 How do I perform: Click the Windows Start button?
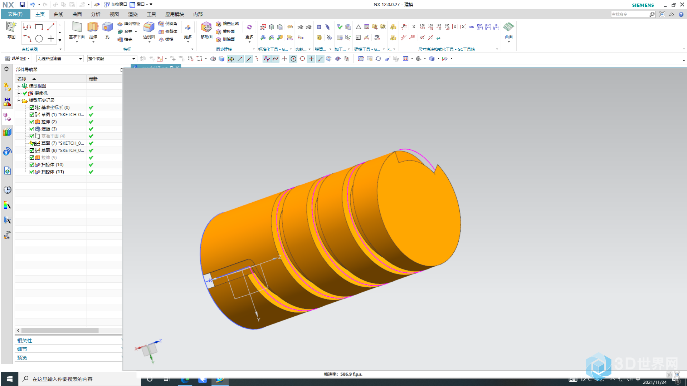click(x=10, y=379)
